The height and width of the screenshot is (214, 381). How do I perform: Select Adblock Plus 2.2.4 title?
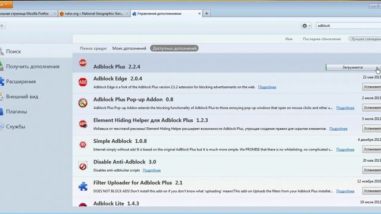[117, 67]
